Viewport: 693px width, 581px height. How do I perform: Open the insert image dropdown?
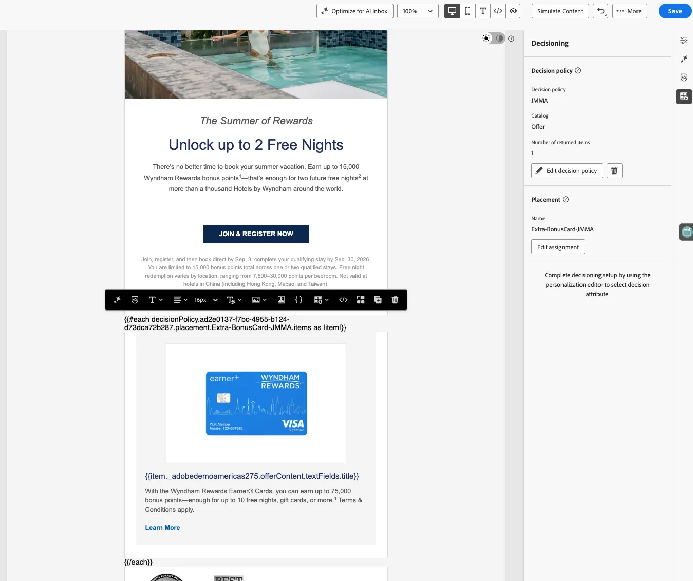(259, 300)
